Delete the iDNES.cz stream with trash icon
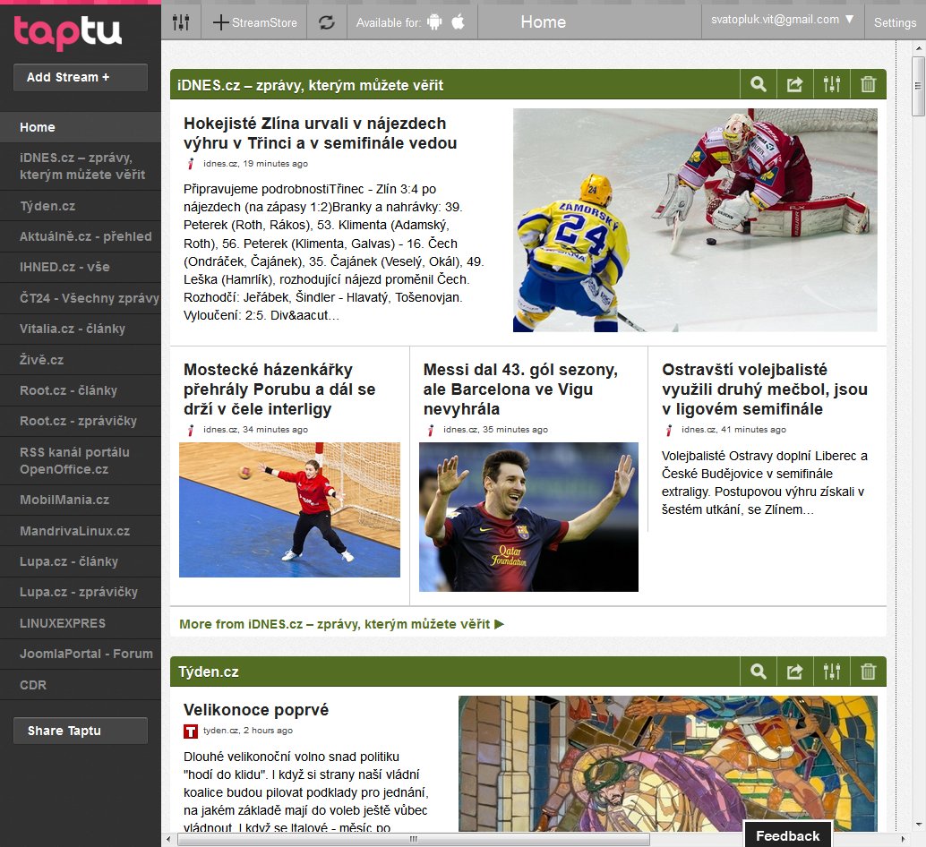The image size is (926, 847). [x=868, y=85]
